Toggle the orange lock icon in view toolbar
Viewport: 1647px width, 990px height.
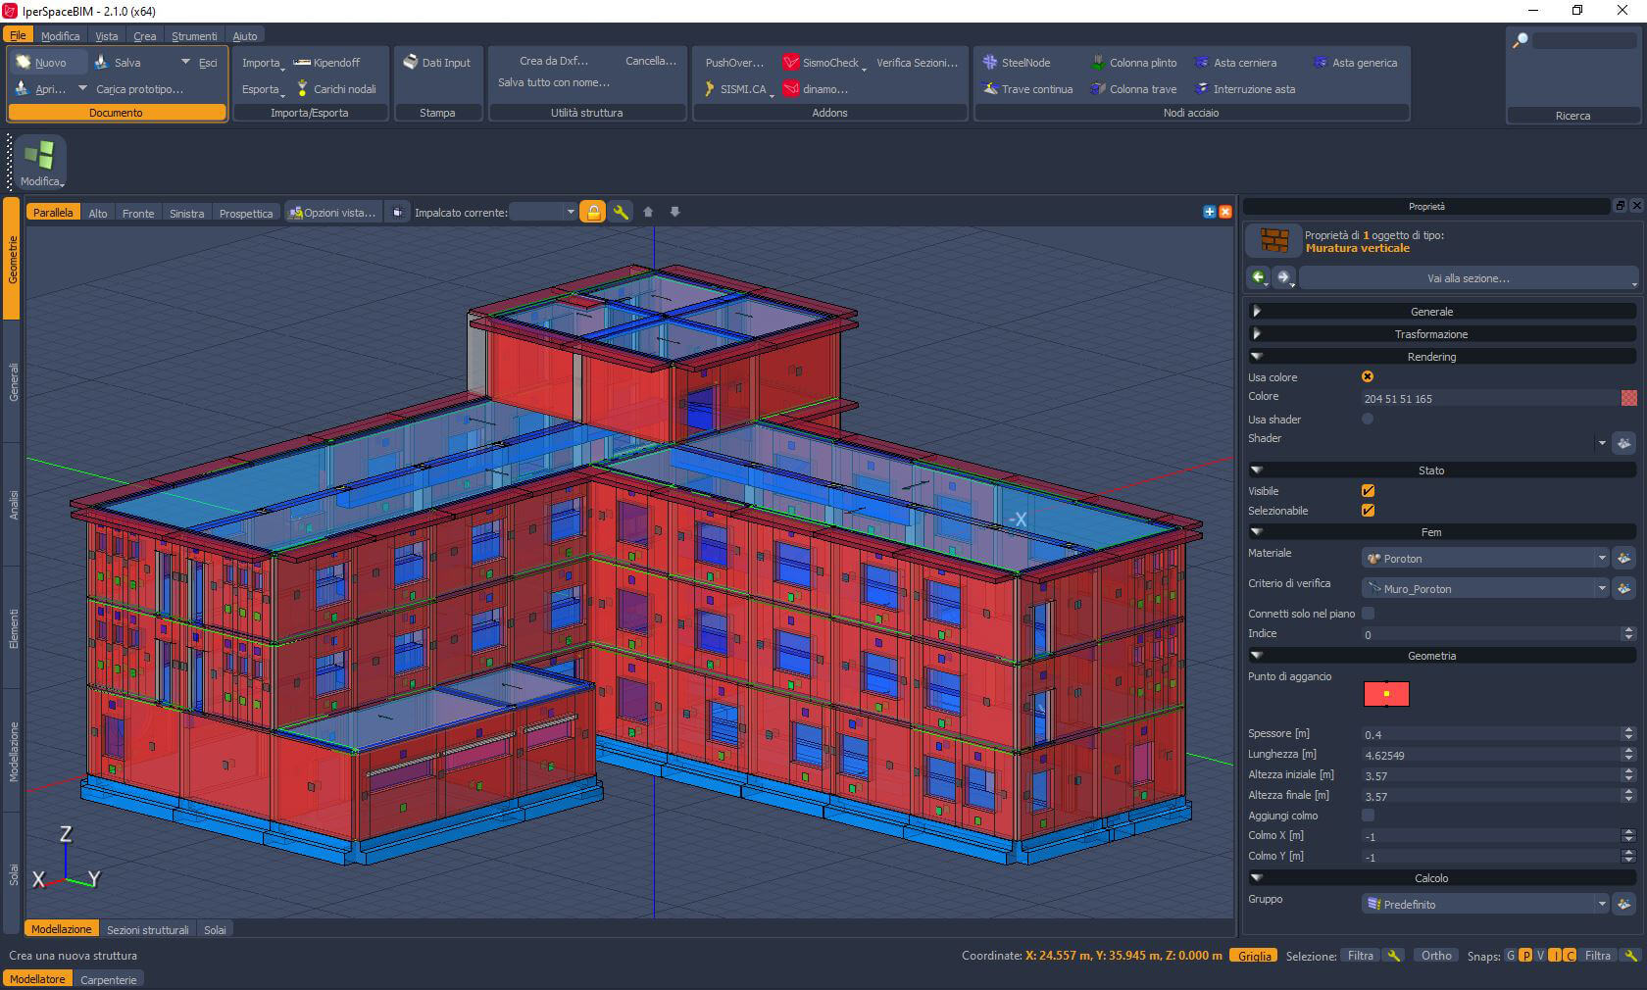592,212
